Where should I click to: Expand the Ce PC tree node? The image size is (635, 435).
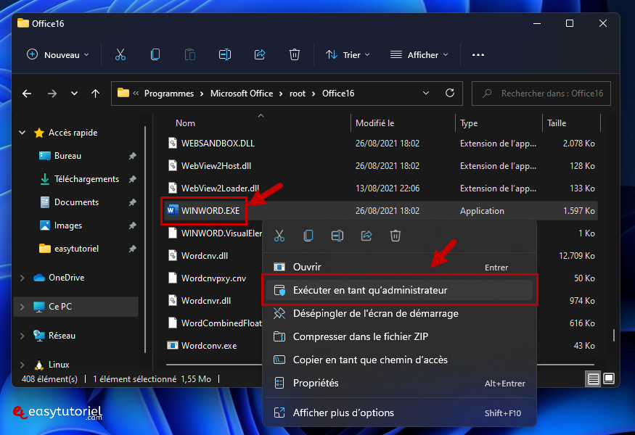[x=22, y=307]
